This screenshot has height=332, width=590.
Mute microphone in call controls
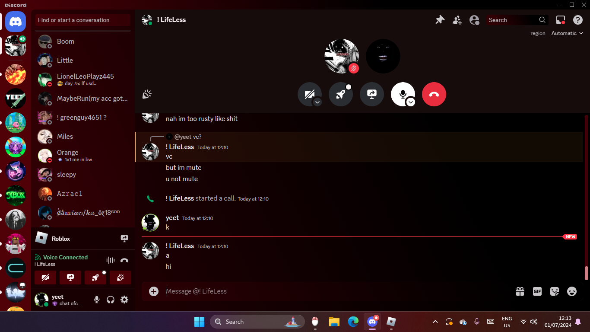pos(403,94)
